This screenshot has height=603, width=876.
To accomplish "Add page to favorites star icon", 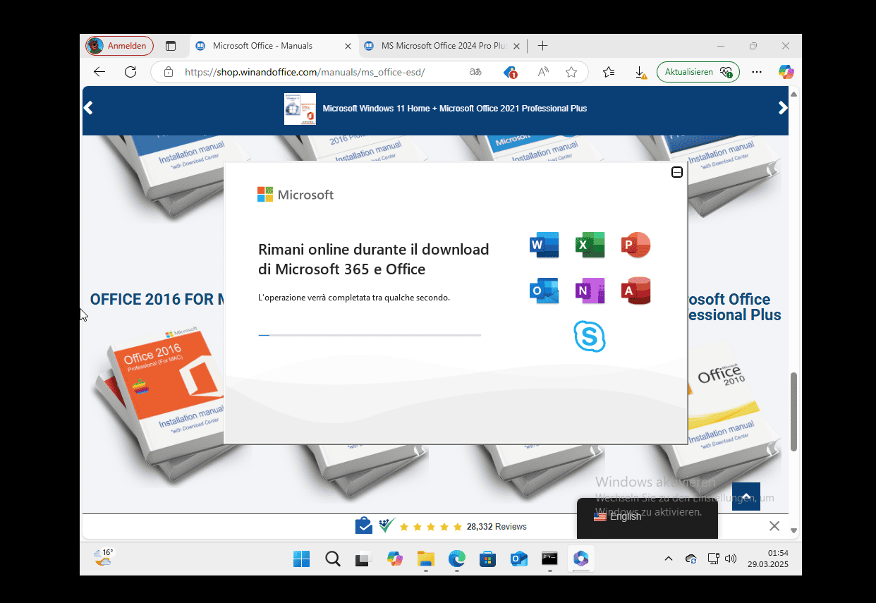I will click(571, 72).
